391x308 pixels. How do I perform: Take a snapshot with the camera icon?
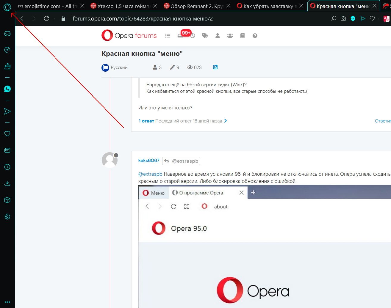click(343, 18)
